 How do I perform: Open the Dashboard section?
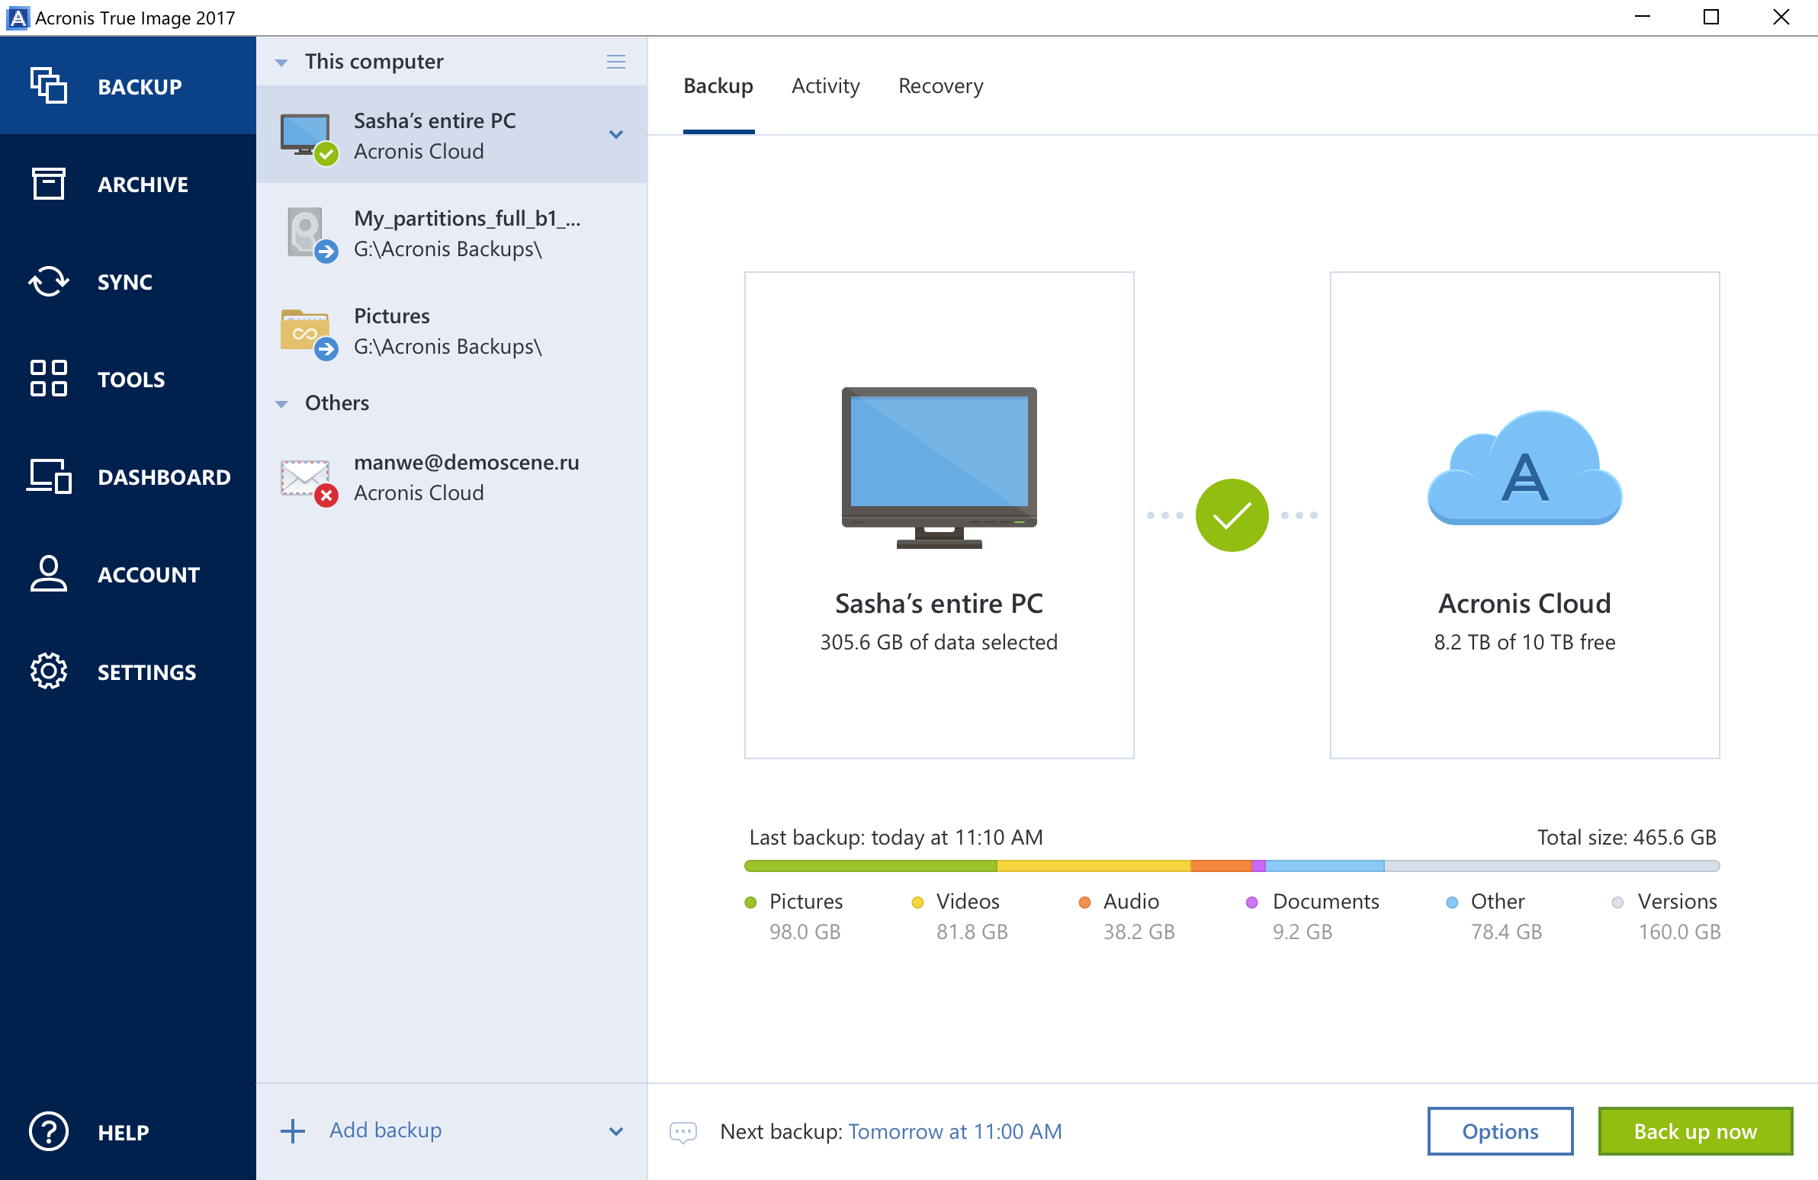click(127, 477)
